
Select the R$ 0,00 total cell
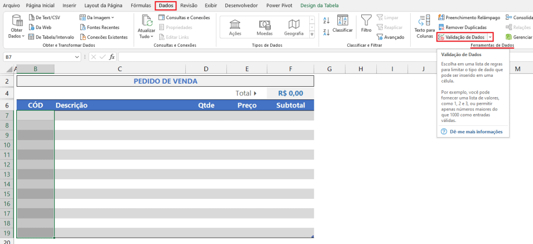[290, 93]
